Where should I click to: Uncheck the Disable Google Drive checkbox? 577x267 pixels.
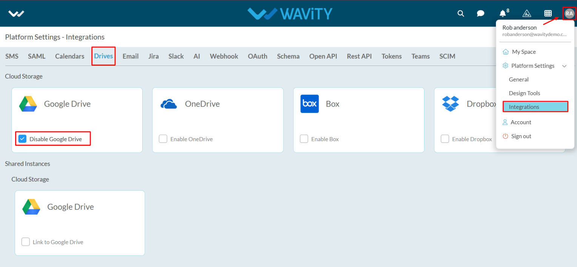click(x=23, y=139)
